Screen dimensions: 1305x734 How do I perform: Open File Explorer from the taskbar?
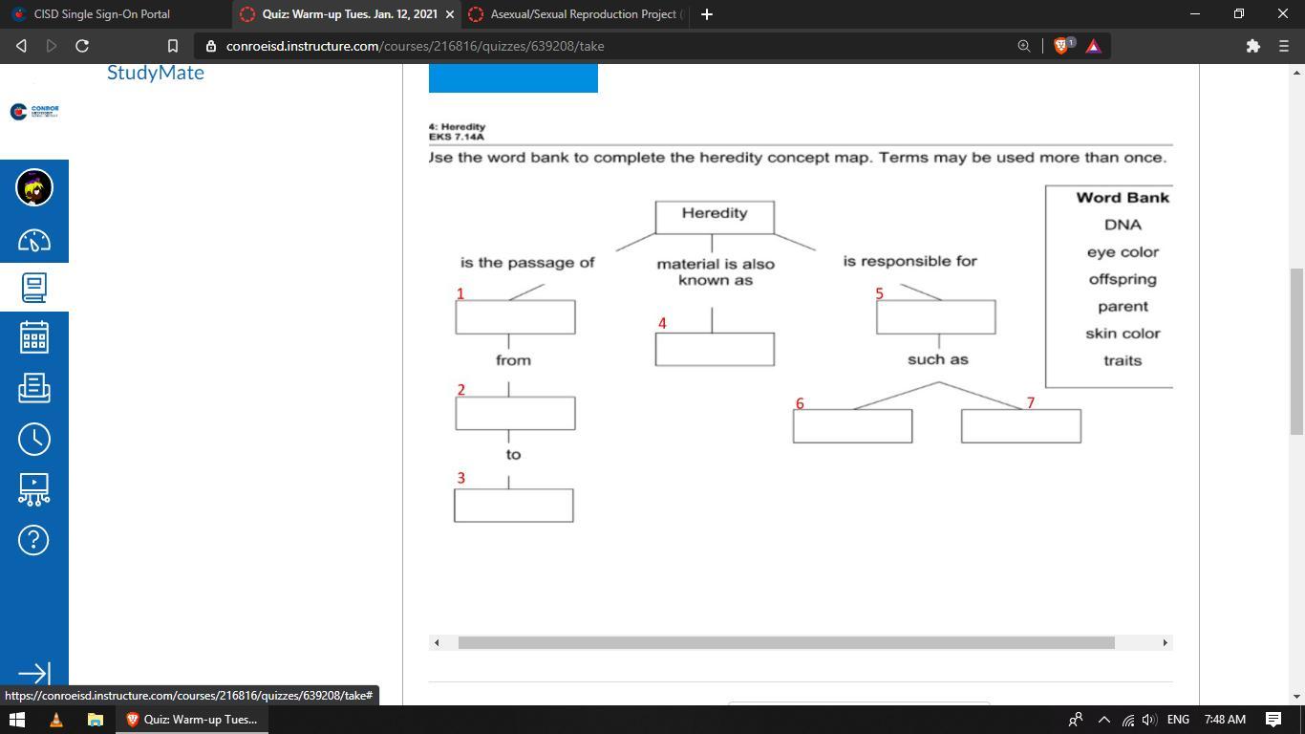pyautogui.click(x=96, y=720)
